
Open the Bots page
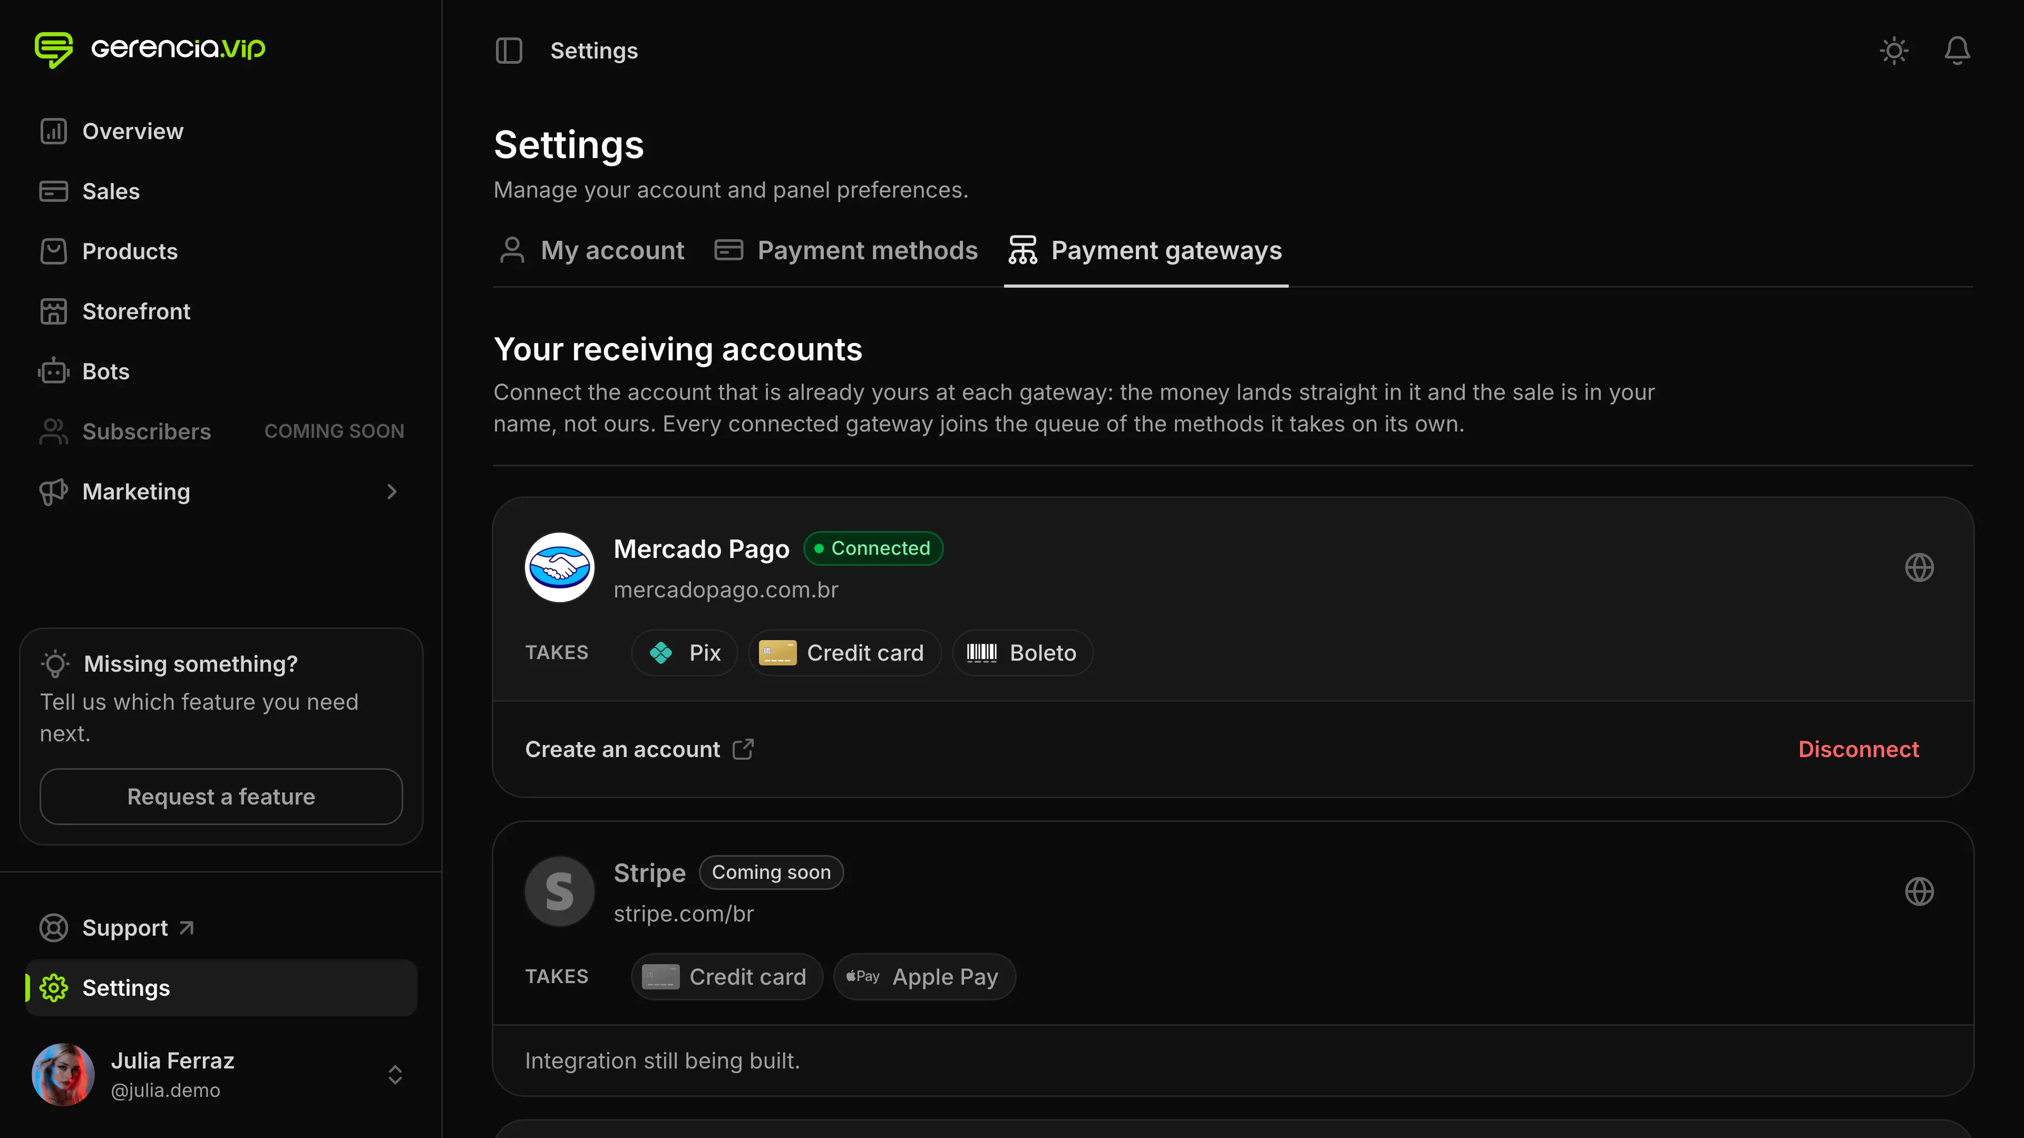pos(221,371)
